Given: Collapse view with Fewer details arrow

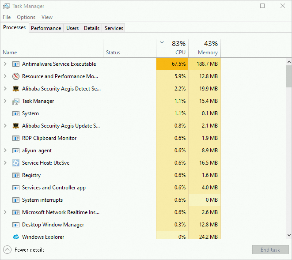Looking at the screenshot, I should tap(7, 250).
